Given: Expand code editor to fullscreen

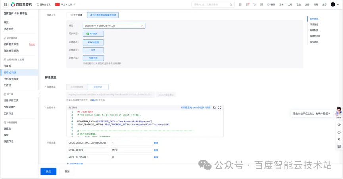Looking at the screenshot, I should [220, 107].
